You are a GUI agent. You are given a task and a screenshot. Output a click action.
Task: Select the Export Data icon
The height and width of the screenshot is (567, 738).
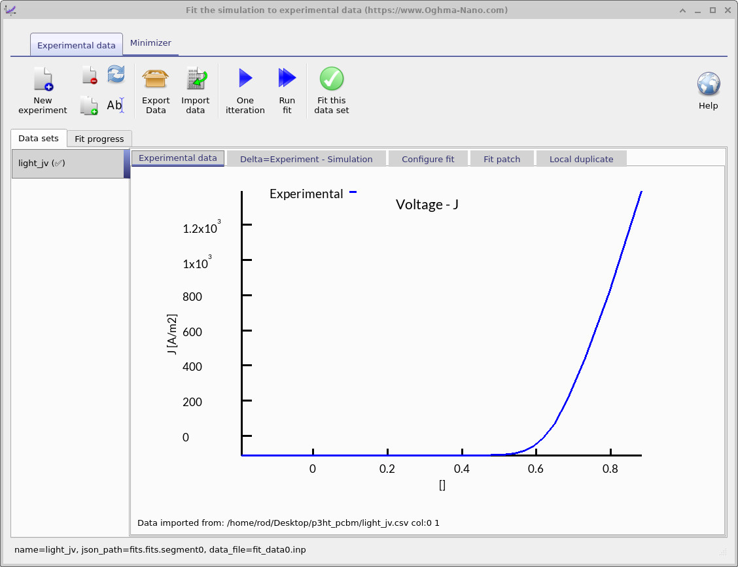pos(156,85)
